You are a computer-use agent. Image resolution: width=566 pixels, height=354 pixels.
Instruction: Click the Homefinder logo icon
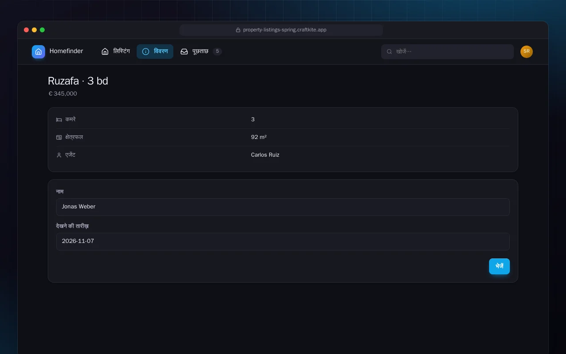pos(38,52)
